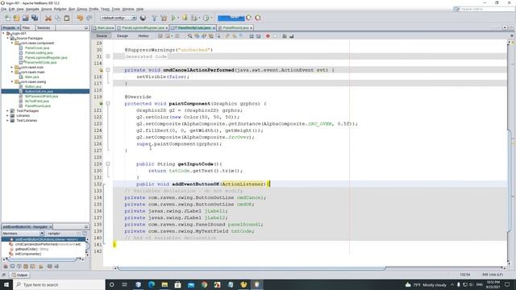
Task: Click the Paste clipboard icon in main toolbar
Action: pos(67,18)
